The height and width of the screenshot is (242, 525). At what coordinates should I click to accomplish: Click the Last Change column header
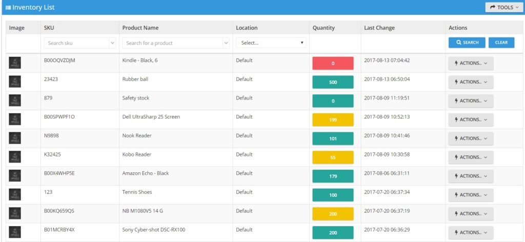click(x=379, y=28)
